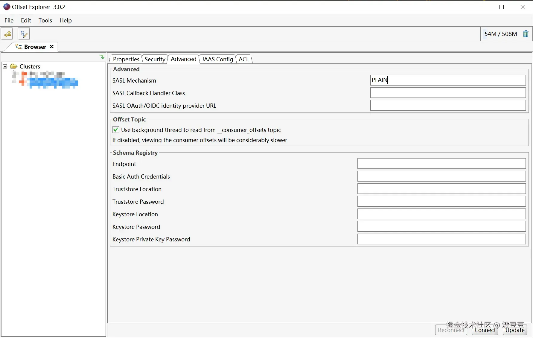Click the tree edit pencil toolbar icon

[24, 34]
